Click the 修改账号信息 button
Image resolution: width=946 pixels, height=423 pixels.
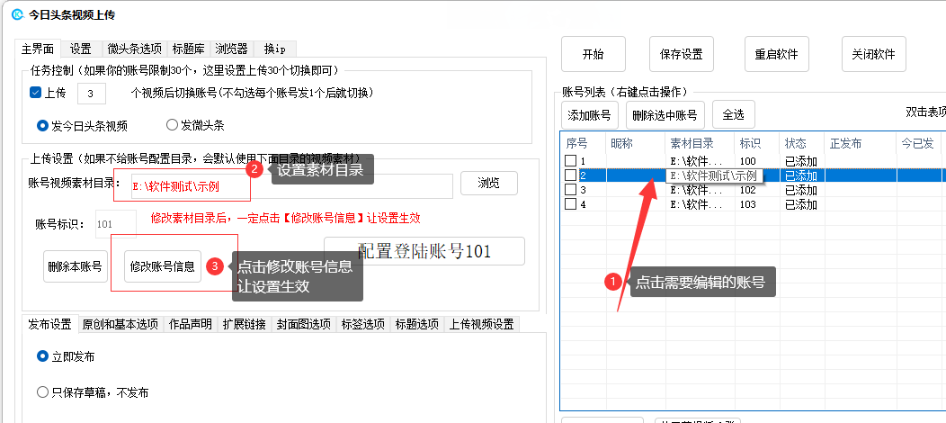(163, 266)
